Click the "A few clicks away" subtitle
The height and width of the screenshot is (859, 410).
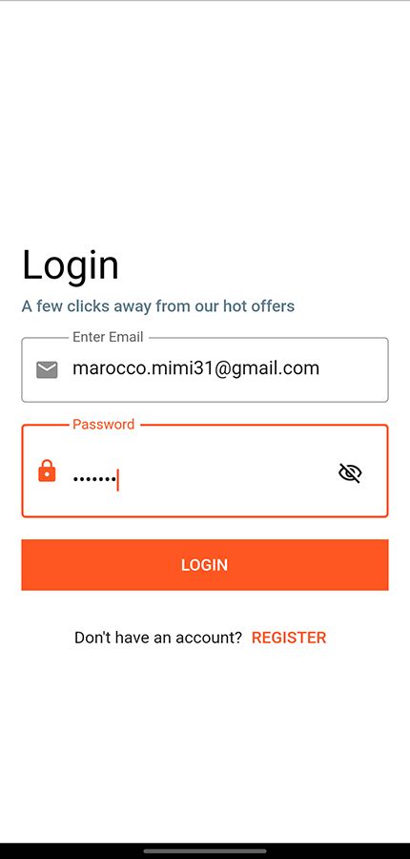pyautogui.click(x=158, y=305)
